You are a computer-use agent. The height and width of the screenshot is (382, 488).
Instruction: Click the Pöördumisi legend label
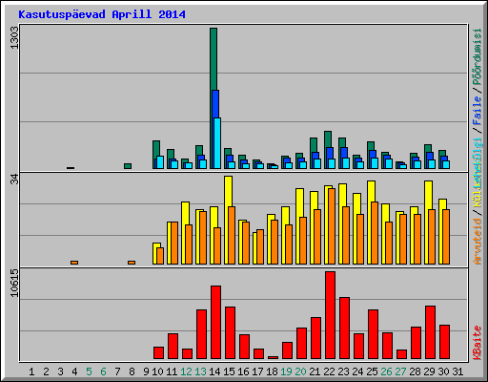478,56
